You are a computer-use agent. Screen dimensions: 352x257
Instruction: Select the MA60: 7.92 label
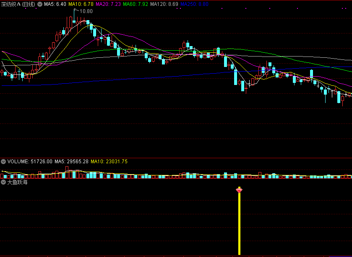click(136, 4)
